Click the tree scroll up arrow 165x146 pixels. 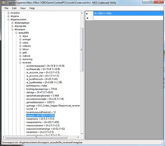click(x=82, y=13)
